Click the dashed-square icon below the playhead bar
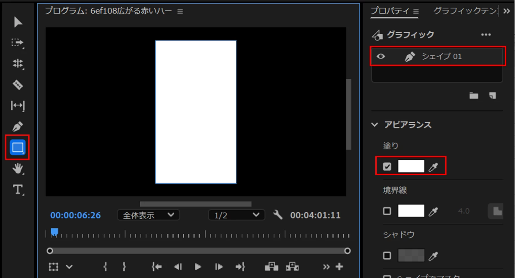Screen dimensions: 515x278 [53, 267]
